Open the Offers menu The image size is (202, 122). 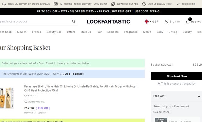pyautogui.click(x=71, y=32)
